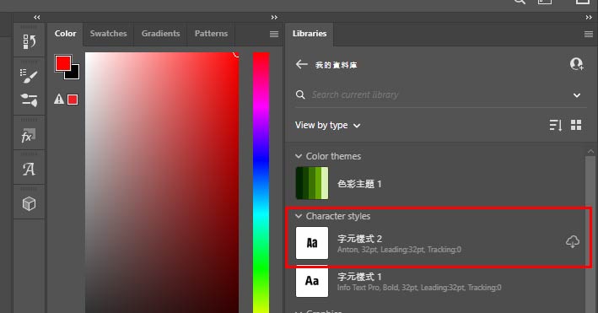The width and height of the screenshot is (598, 313).
Task: Invite people to library via the user icon
Action: coord(576,64)
